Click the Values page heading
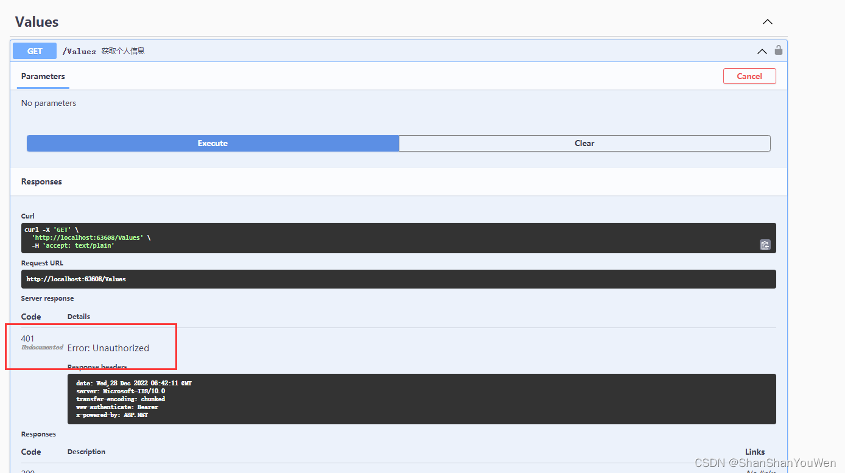The image size is (845, 473). pos(37,21)
